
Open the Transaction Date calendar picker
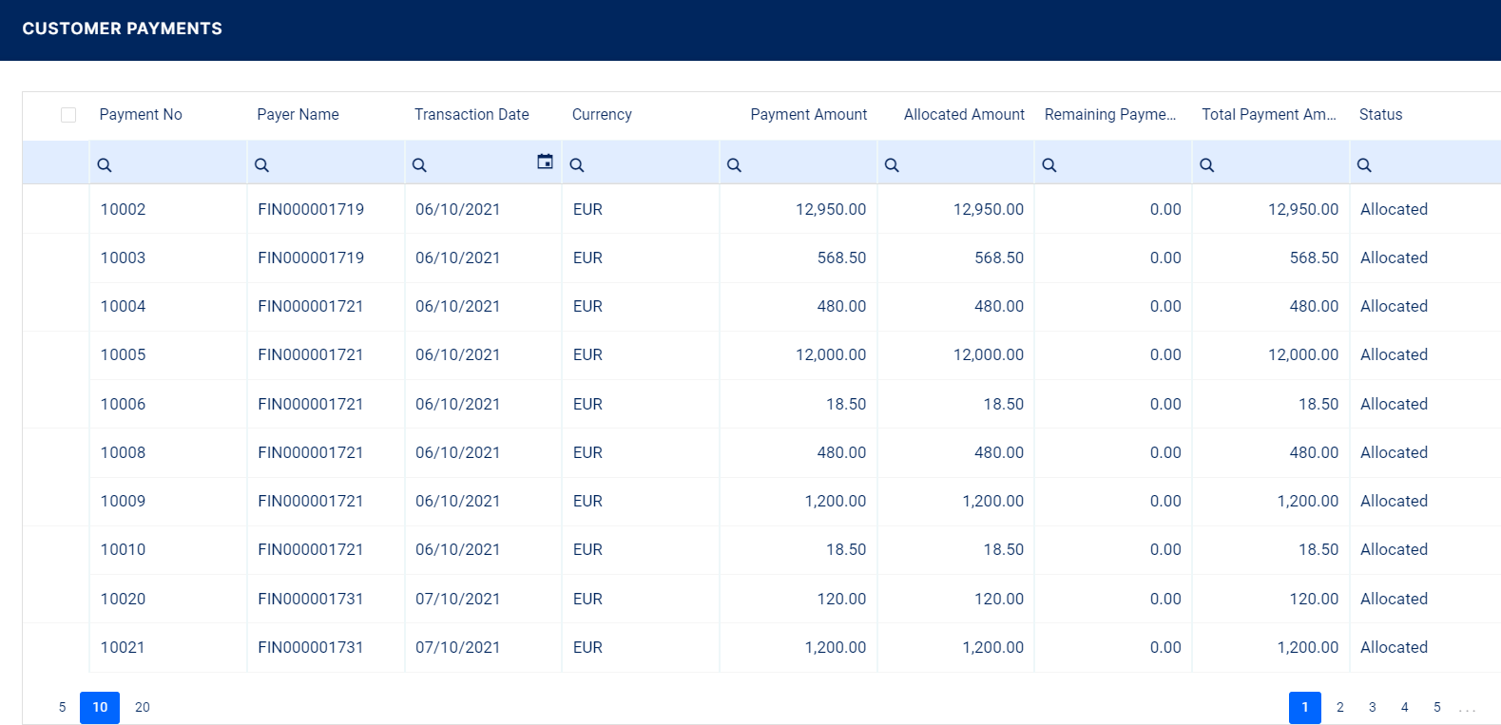coord(545,162)
